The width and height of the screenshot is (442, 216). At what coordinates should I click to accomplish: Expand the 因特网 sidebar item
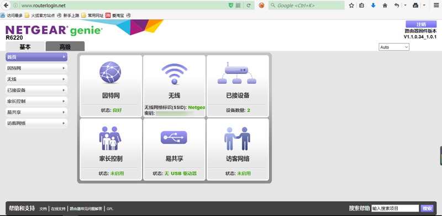click(36, 68)
